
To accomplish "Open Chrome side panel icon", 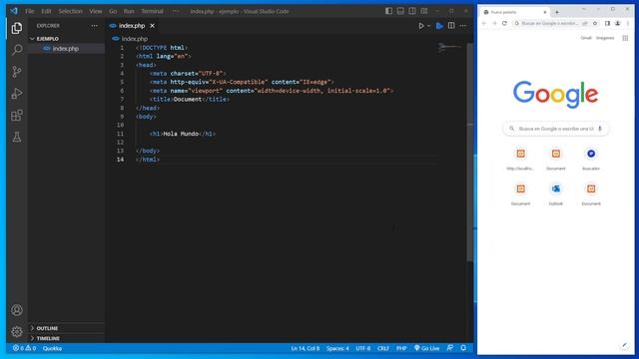I will (607, 24).
